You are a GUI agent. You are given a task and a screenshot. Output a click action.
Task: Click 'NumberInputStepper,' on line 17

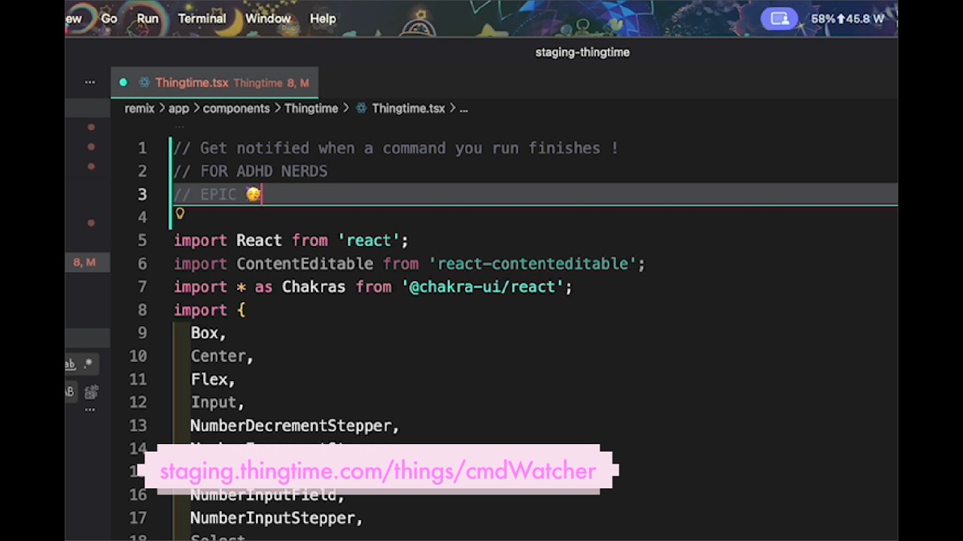277,518
